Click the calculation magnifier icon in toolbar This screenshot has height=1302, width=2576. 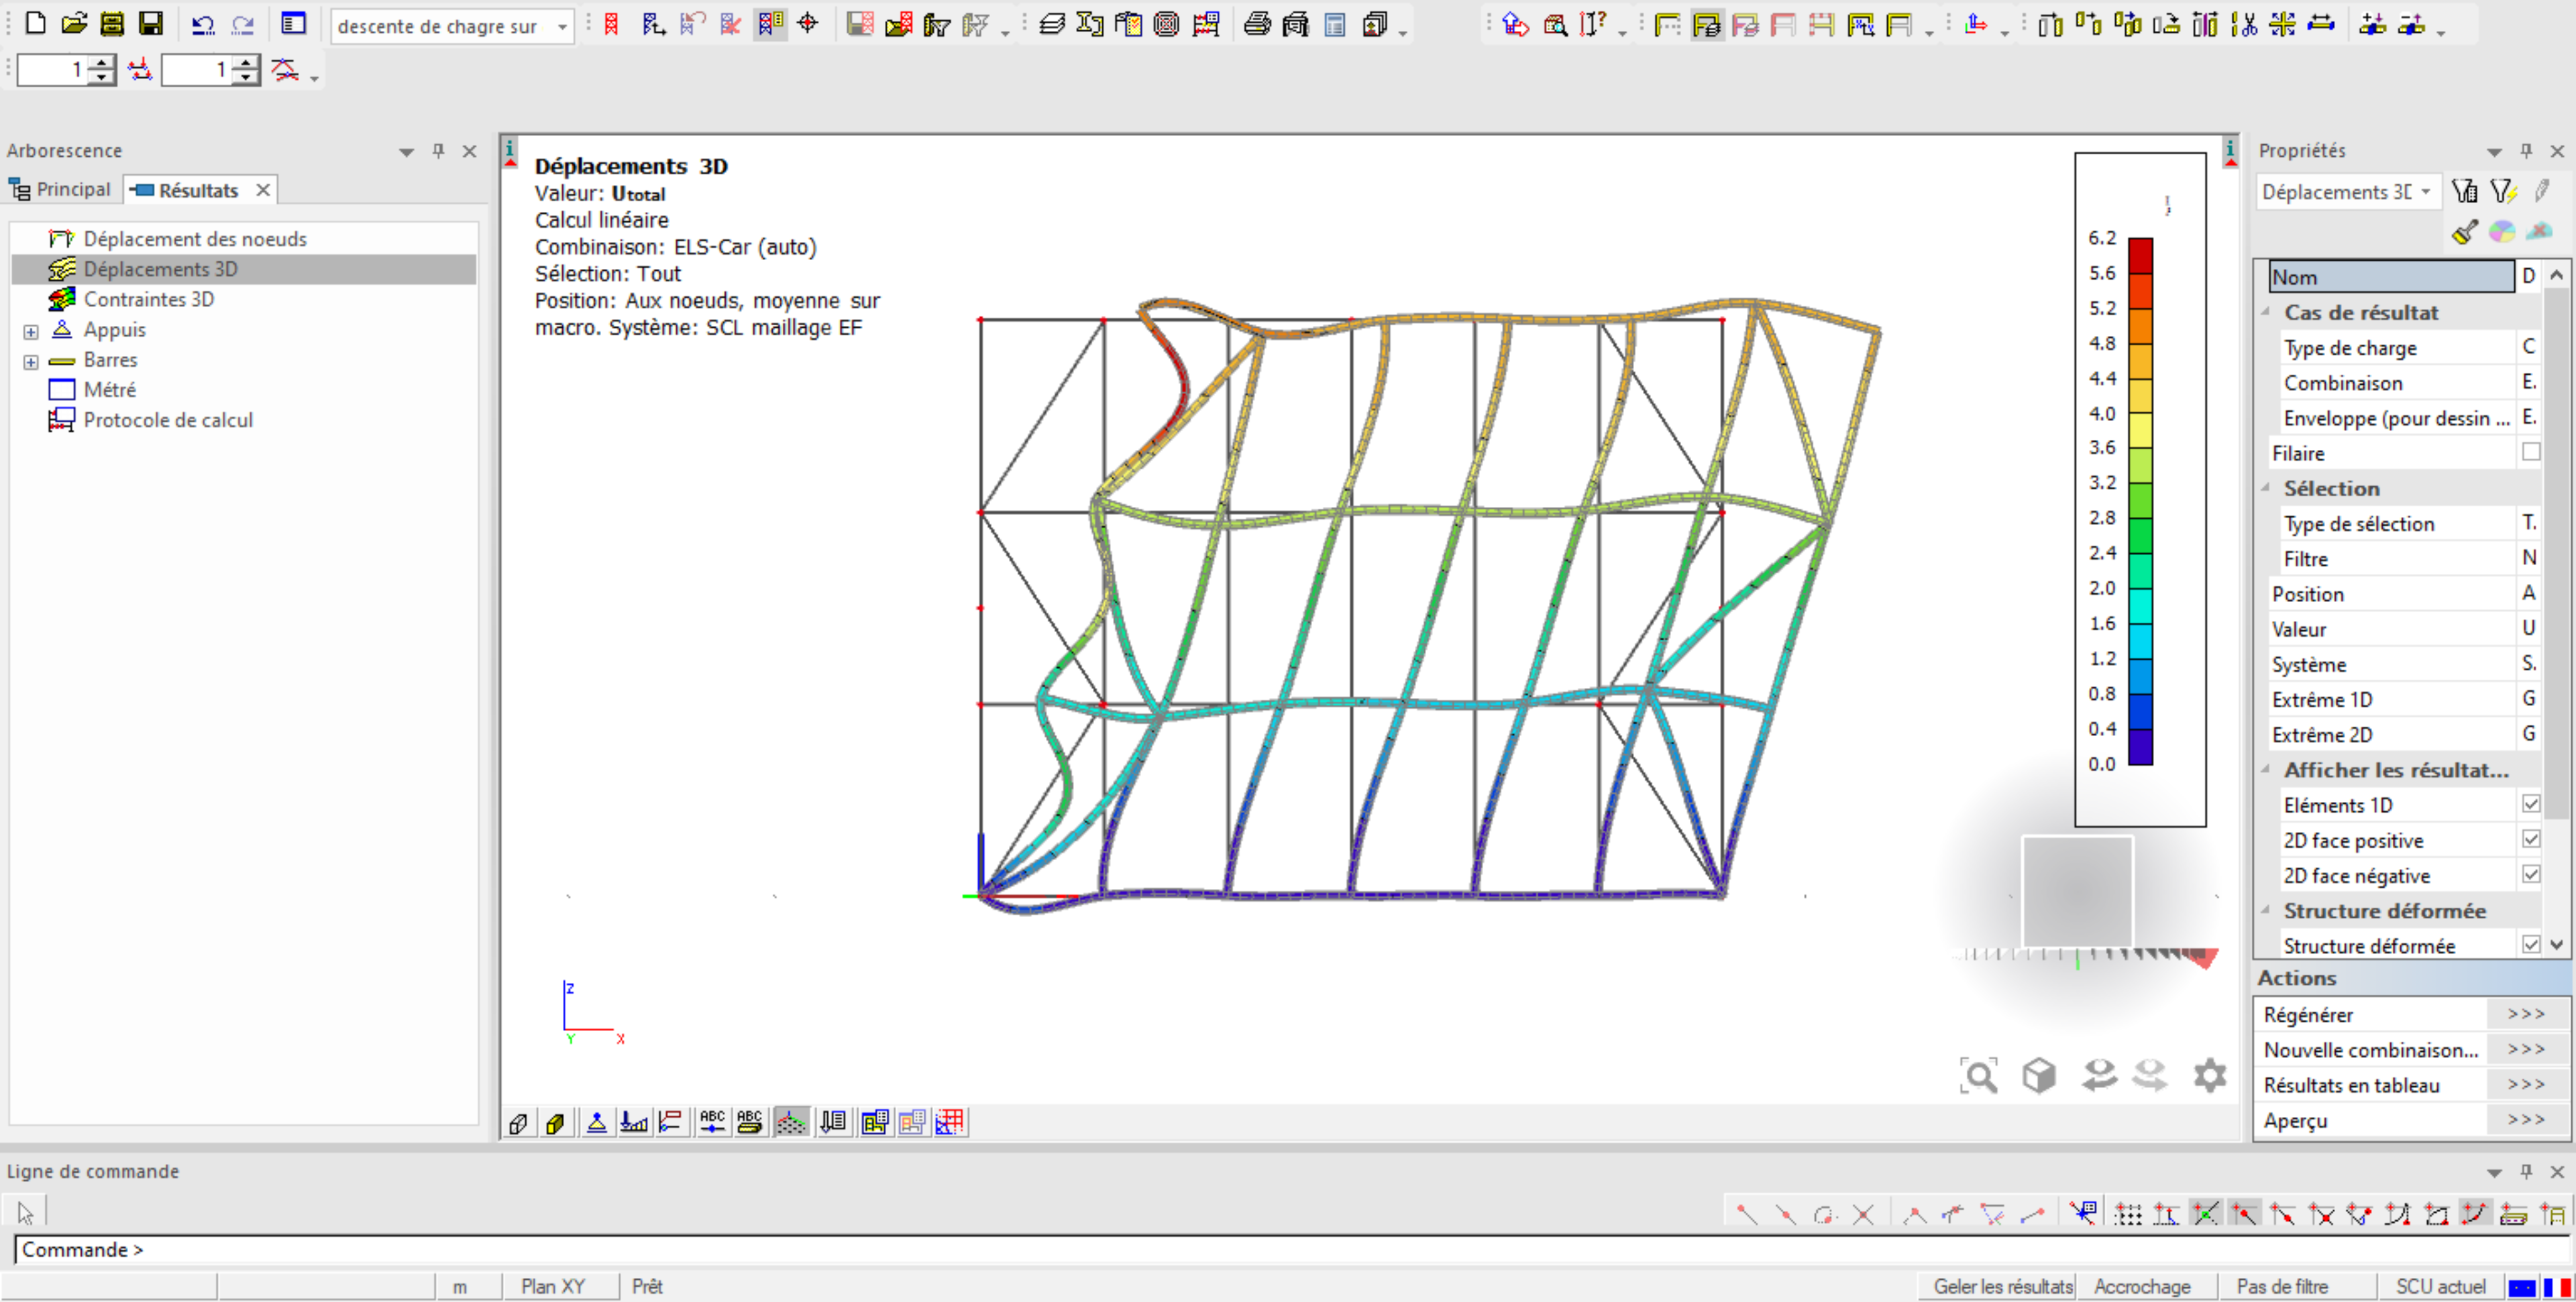1555,24
